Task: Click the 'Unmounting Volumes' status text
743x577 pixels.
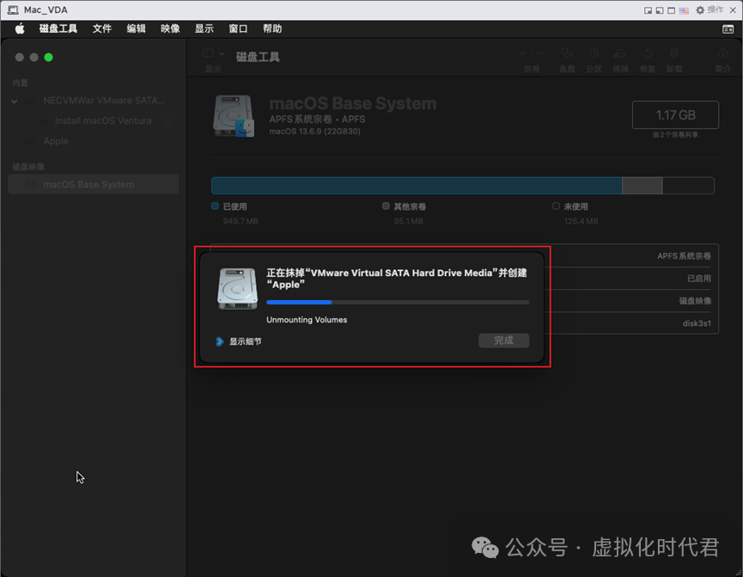Action: click(307, 320)
